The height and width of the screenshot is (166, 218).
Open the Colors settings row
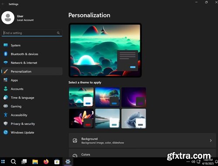coord(142,153)
